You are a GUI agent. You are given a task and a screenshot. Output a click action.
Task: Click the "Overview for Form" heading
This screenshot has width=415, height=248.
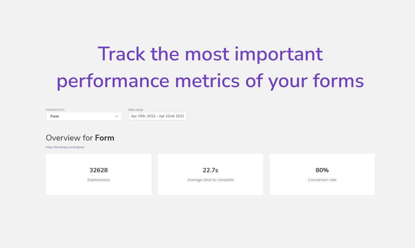point(80,138)
